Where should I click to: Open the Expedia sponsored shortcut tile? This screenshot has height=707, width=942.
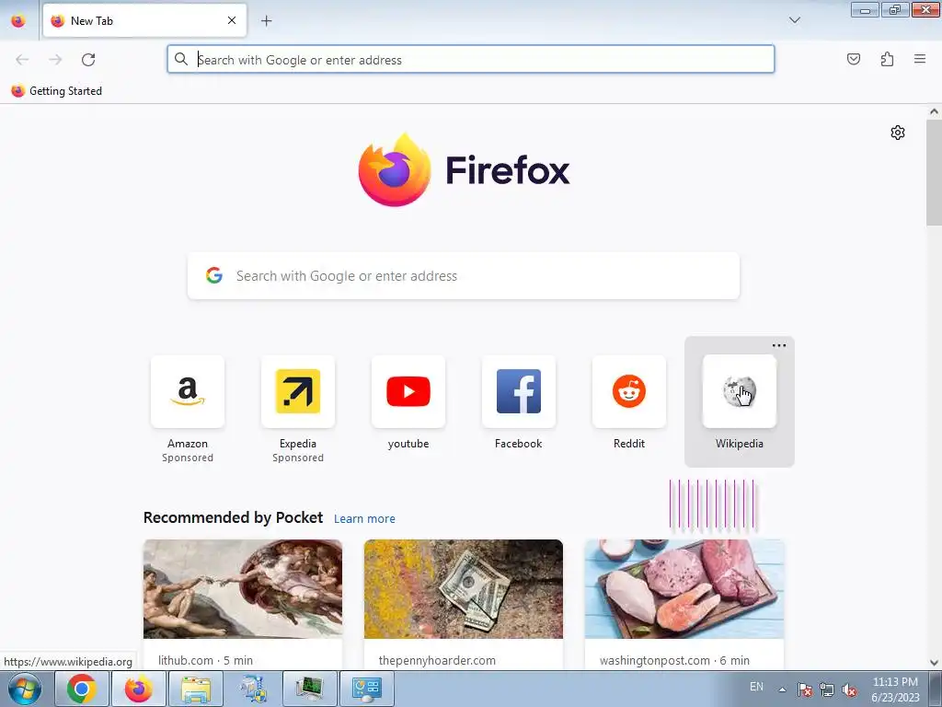click(x=298, y=391)
